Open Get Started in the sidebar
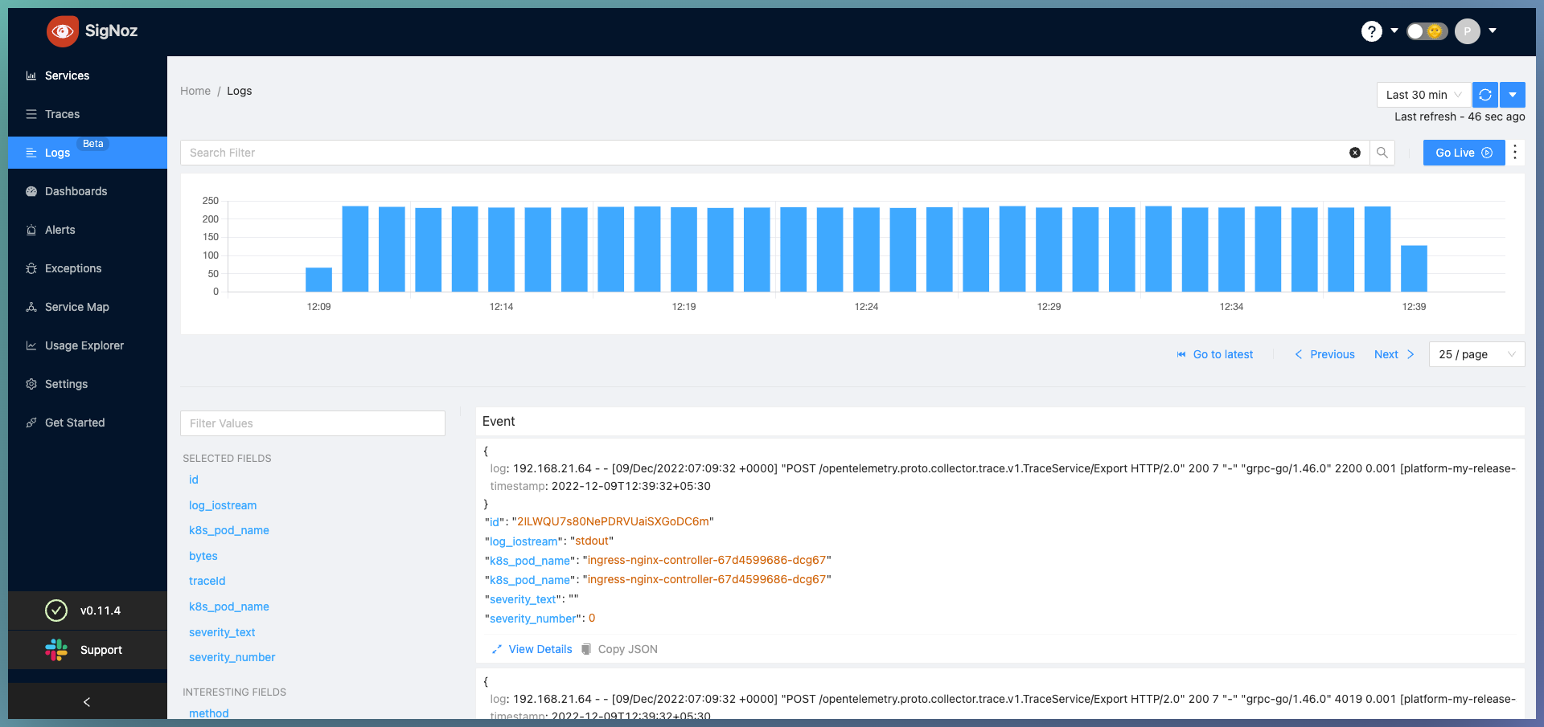 pyautogui.click(x=88, y=423)
